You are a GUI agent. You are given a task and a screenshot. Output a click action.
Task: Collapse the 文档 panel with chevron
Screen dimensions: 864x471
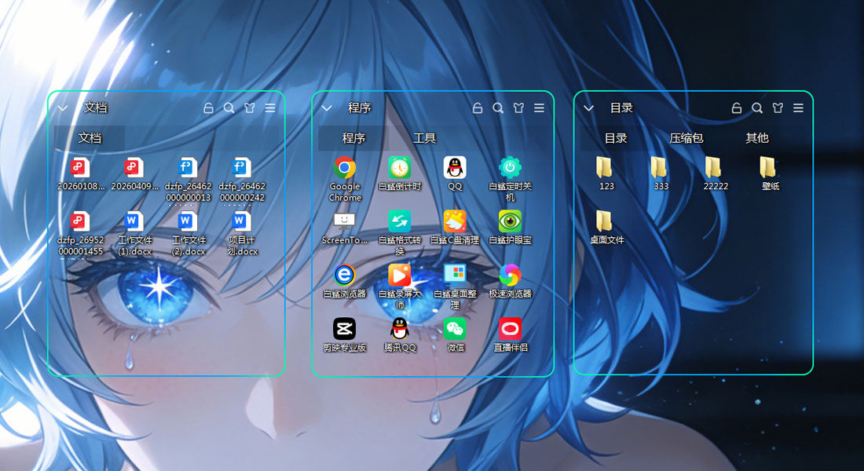(63, 108)
